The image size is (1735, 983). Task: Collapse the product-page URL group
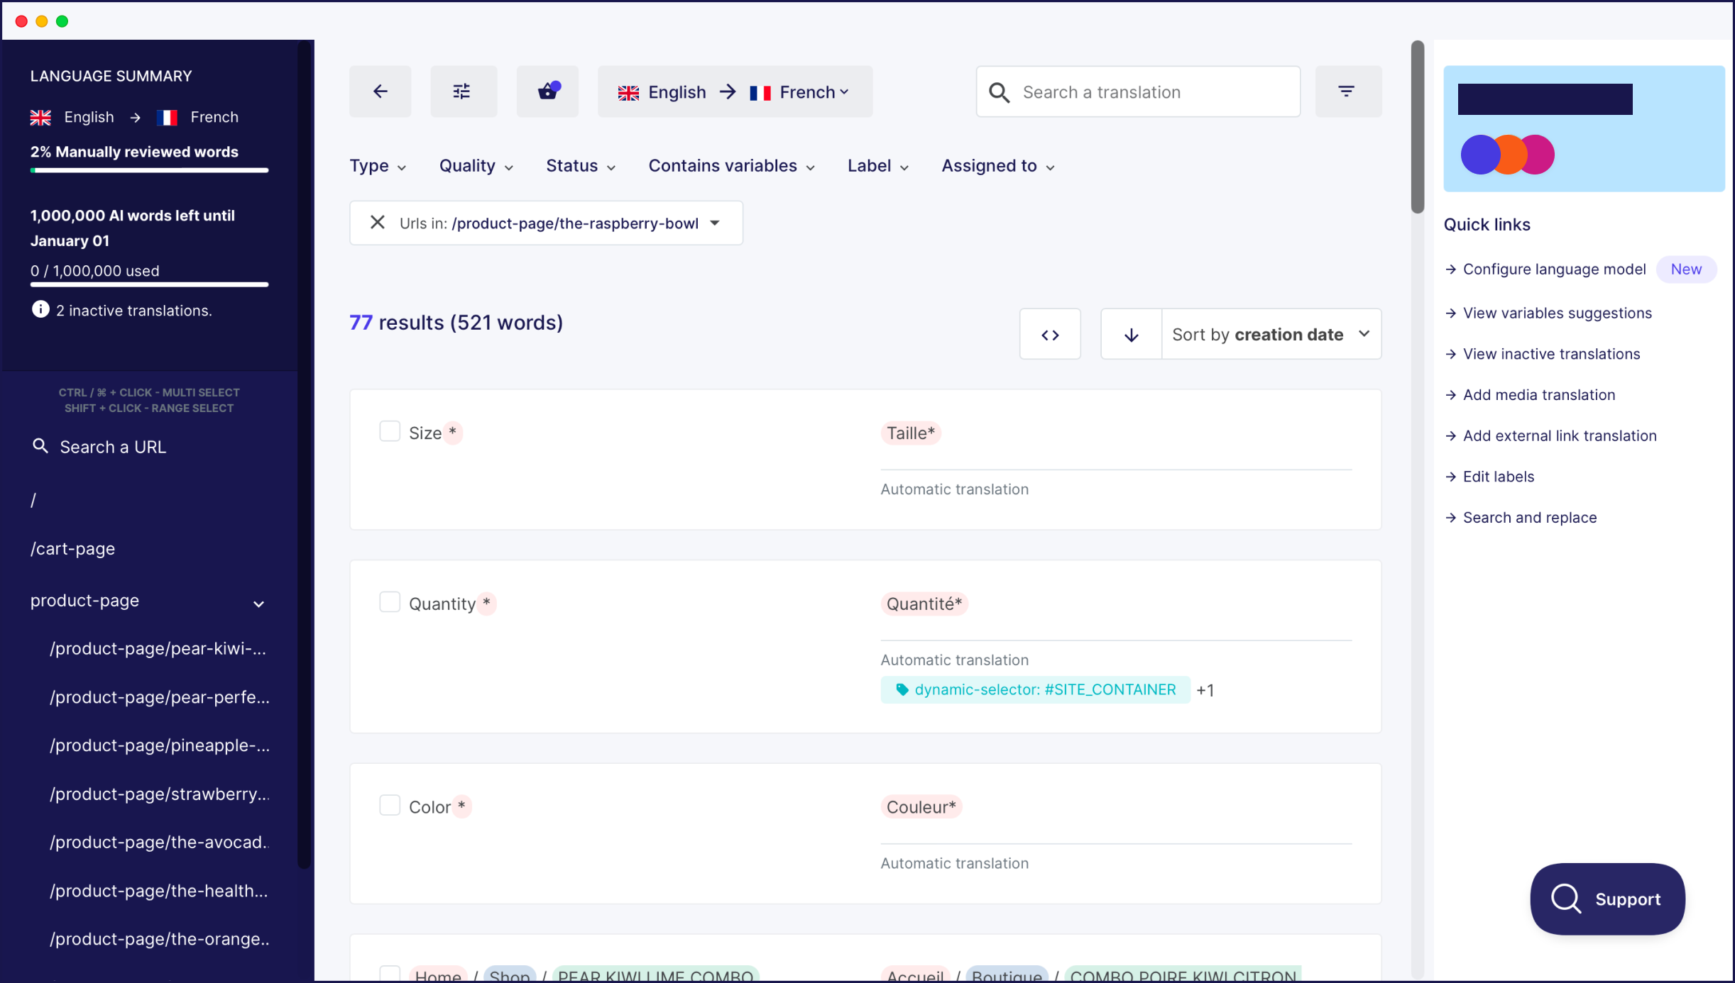point(258,604)
